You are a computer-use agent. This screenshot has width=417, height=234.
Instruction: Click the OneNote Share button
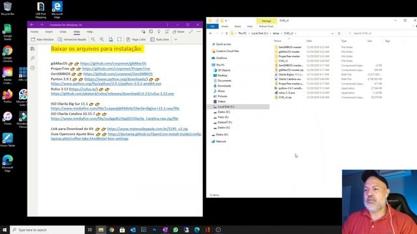pyautogui.click(x=179, y=32)
